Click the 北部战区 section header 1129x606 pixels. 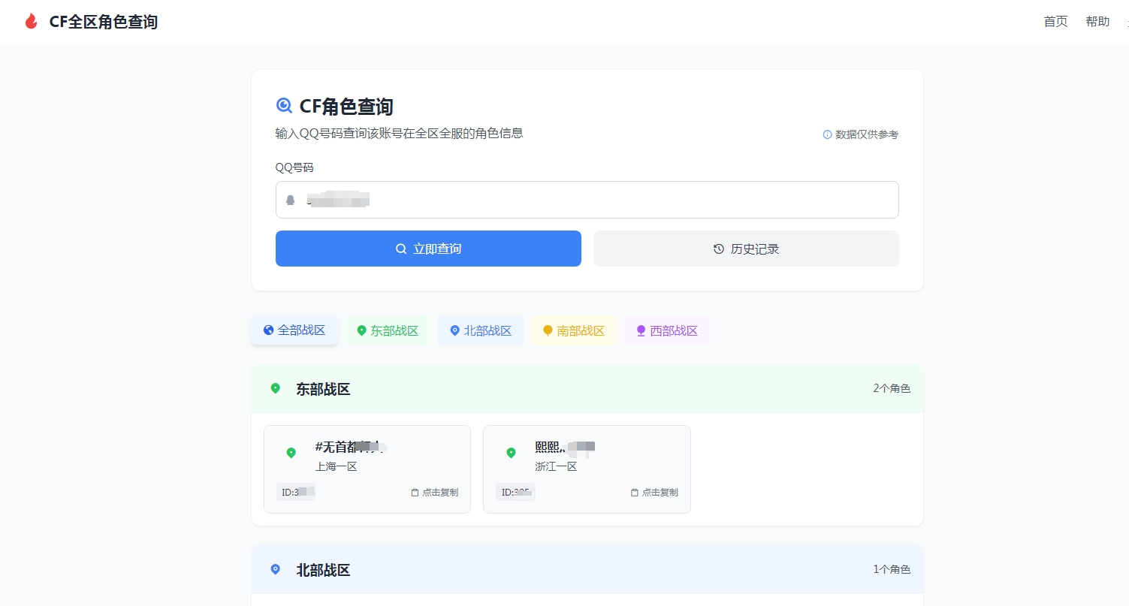point(587,569)
